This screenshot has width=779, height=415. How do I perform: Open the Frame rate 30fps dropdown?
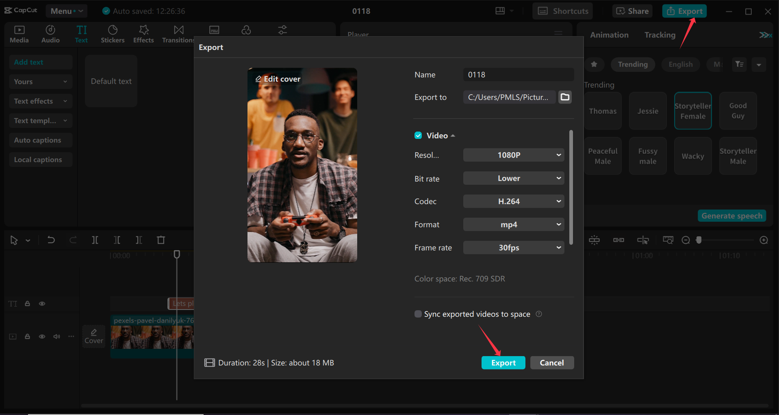[x=513, y=248]
